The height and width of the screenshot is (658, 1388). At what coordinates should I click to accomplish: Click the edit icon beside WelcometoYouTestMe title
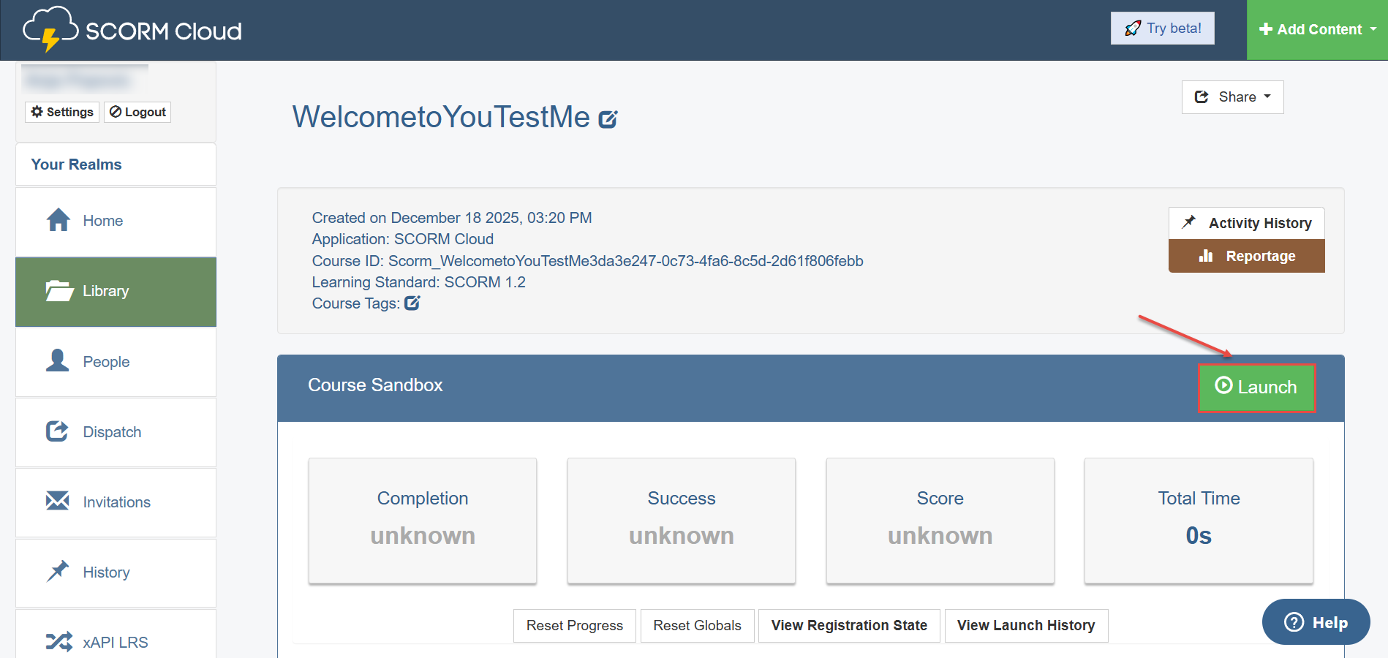coord(608,119)
